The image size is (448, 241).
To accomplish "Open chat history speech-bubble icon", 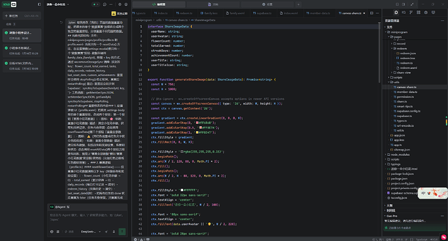I will (x=105, y=5).
